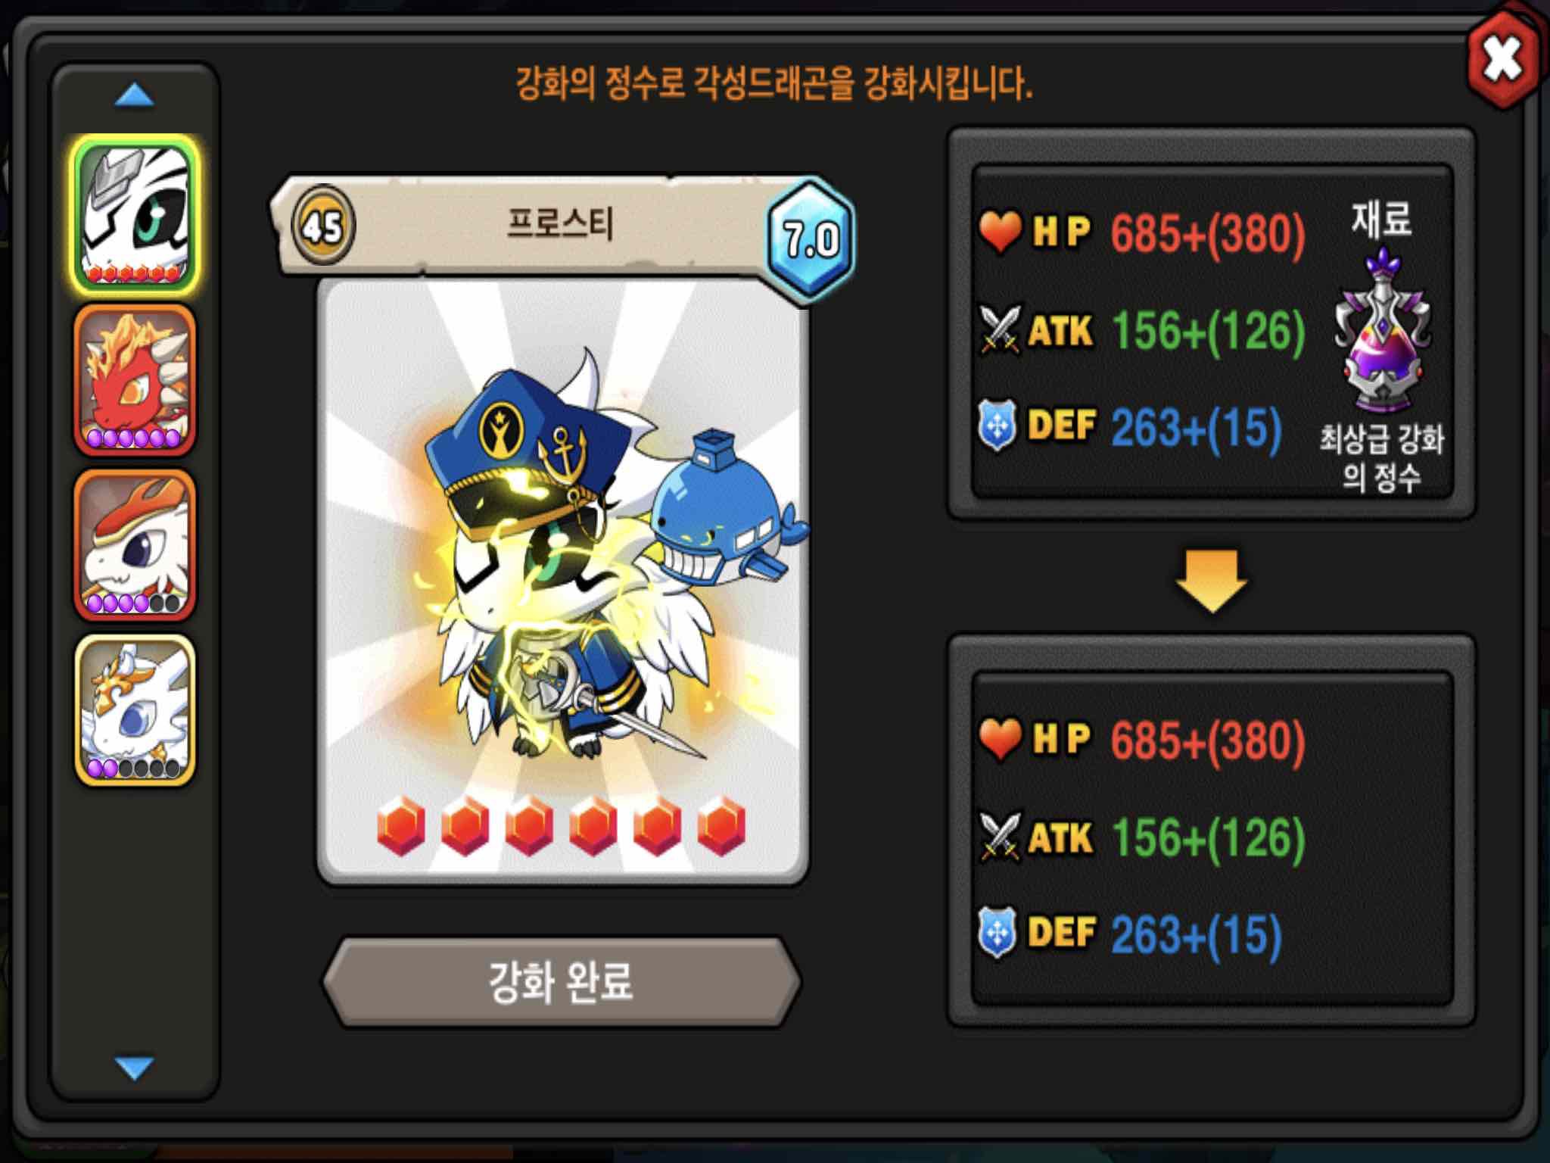Click the ATK crossed swords icon in top panel
Viewport: 1550px width, 1163px height.
click(x=1001, y=329)
